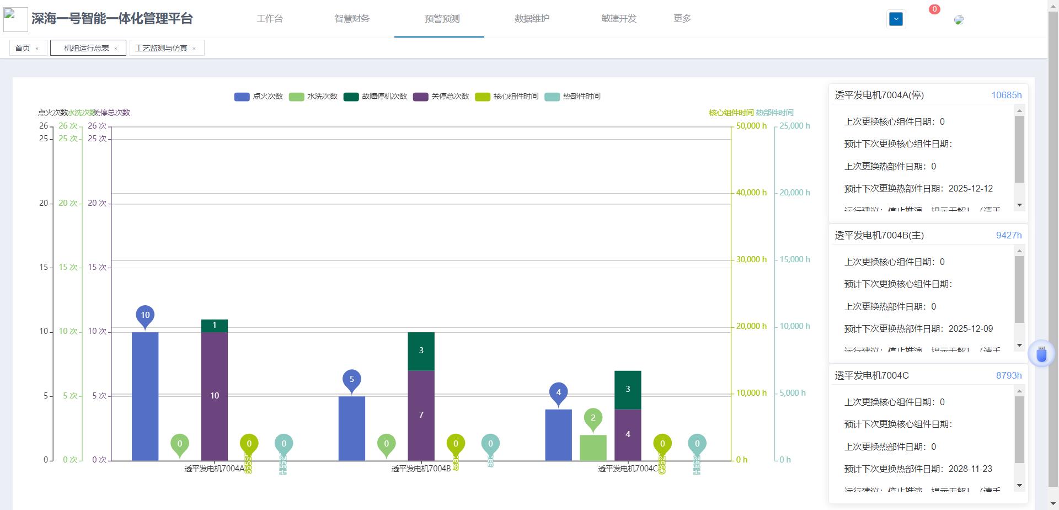Click the 透平发电机7004C card title
1059x510 pixels.
tap(871, 375)
